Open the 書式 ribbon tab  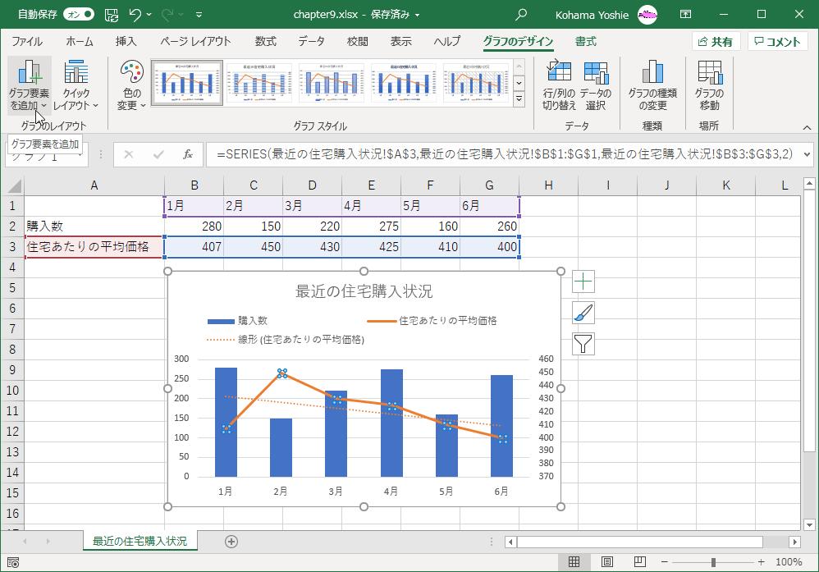585,41
